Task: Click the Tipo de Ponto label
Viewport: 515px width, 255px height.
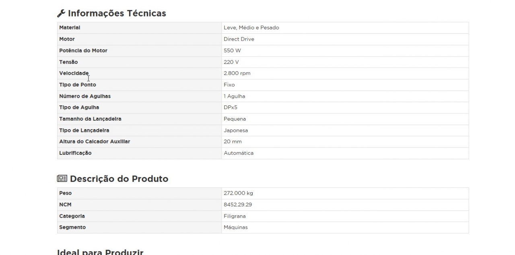Action: point(78,85)
